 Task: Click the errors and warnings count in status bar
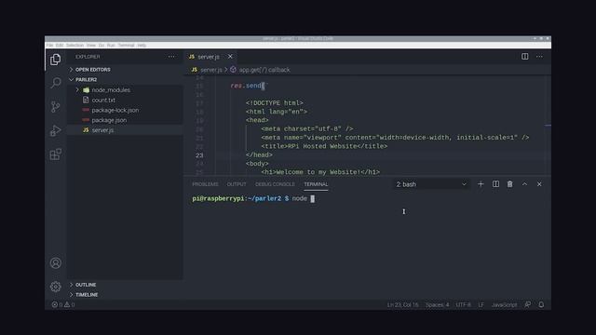tap(63, 304)
